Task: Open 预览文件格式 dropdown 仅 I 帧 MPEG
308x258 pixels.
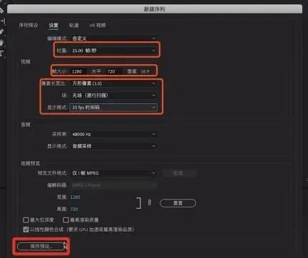Action: (x=113, y=173)
